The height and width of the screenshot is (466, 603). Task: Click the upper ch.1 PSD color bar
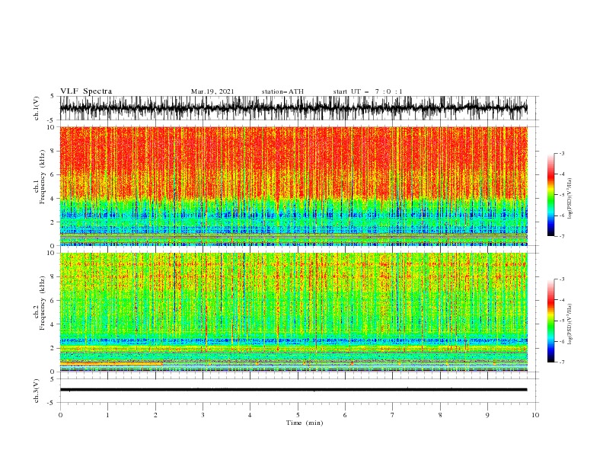pyautogui.click(x=550, y=195)
